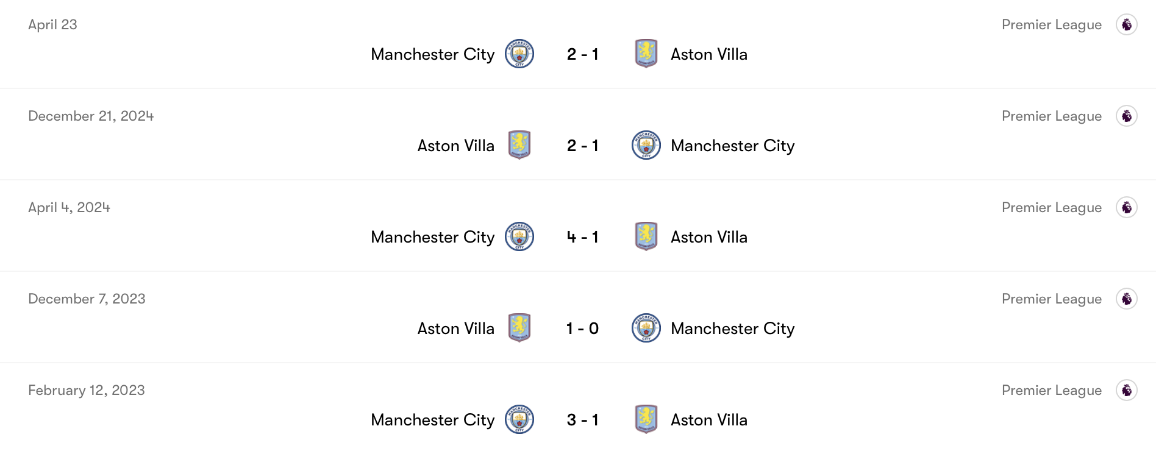1156x451 pixels.
Task: Click Aston Villa crest in April 4, 2024 match
Action: click(x=646, y=236)
